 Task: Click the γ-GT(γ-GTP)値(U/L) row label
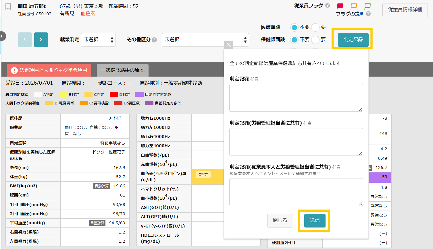tap(163, 226)
